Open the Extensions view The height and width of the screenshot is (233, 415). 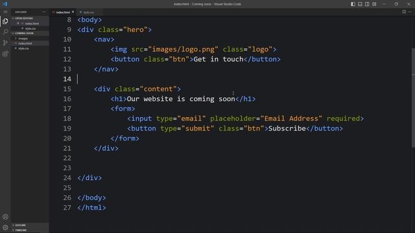coord(5,54)
